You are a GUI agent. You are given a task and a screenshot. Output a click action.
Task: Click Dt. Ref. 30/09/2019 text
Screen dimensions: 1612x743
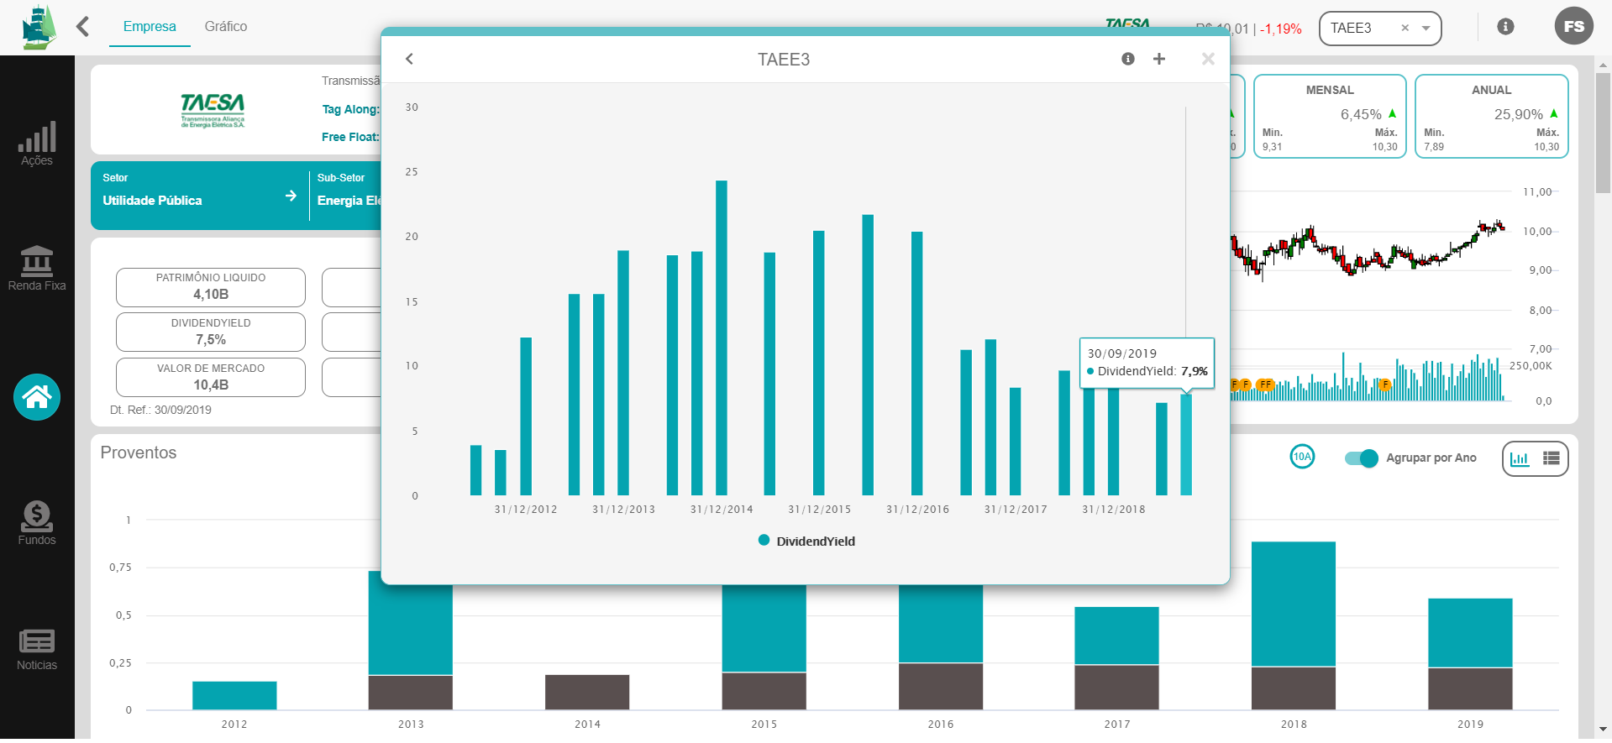tap(160, 410)
